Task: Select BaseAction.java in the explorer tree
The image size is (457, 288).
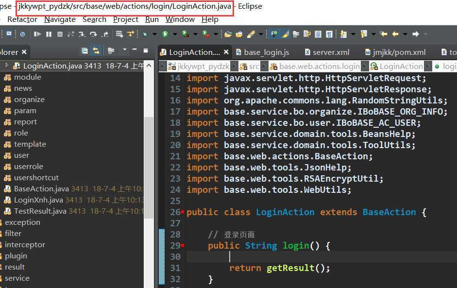Action: 41,189
